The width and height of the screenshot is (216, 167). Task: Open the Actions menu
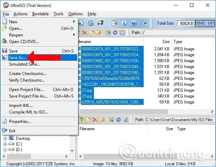(x=21, y=14)
